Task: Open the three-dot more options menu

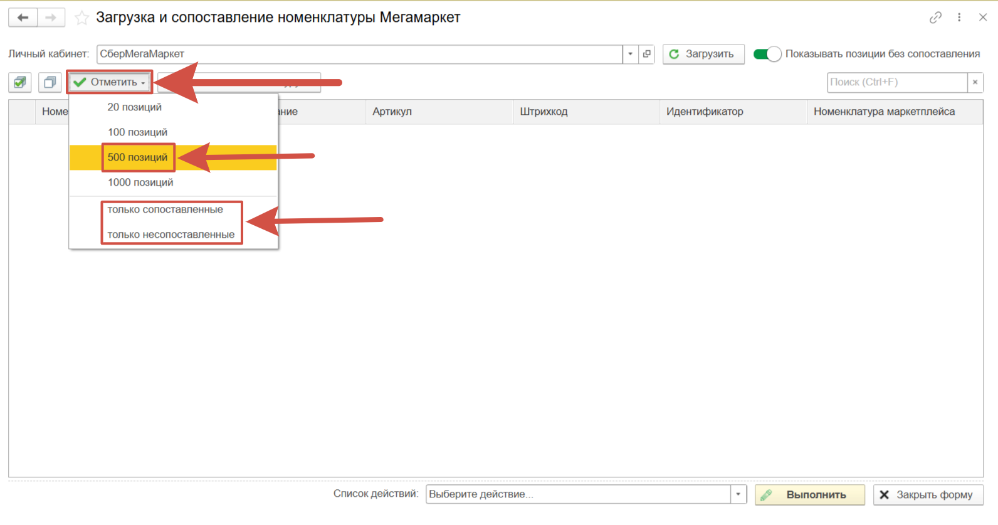Action: (959, 18)
